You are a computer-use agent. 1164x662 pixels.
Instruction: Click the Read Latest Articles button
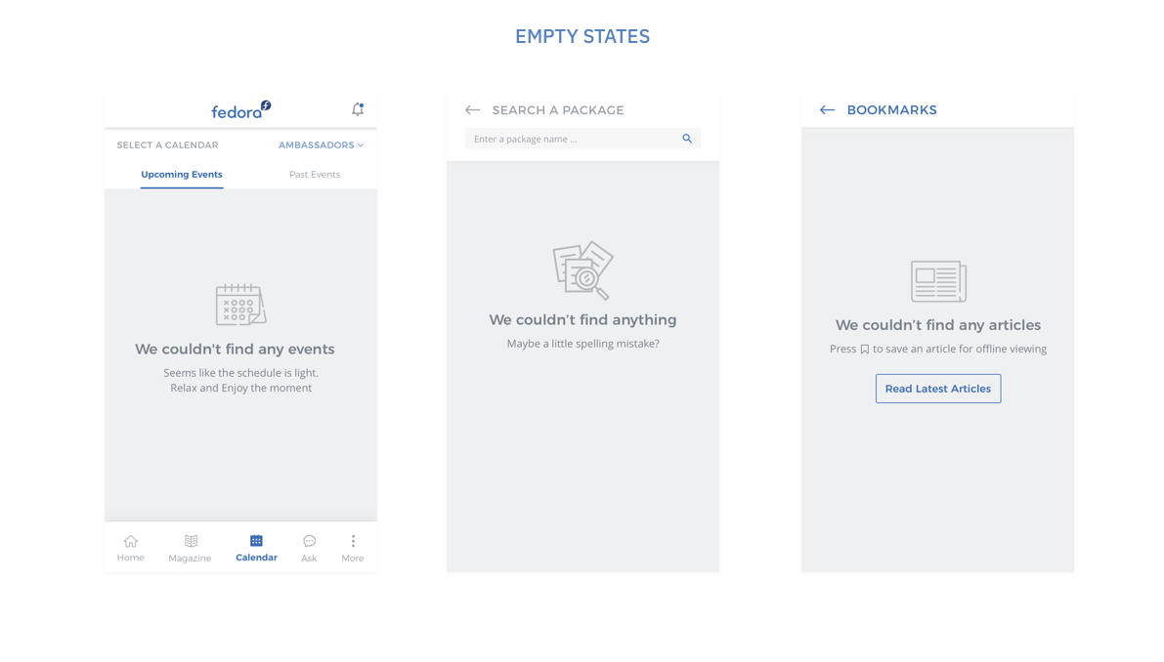coord(937,389)
